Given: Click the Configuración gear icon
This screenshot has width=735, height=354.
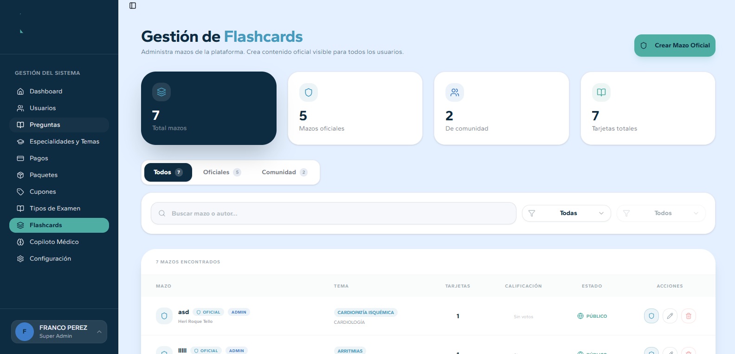Looking at the screenshot, I should [20, 259].
